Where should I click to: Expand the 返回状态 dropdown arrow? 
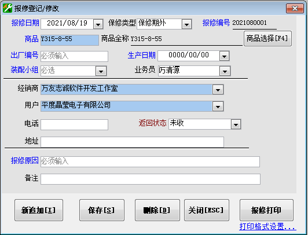[236, 124]
